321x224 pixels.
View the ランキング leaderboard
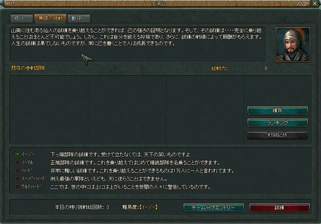pyautogui.click(x=277, y=123)
